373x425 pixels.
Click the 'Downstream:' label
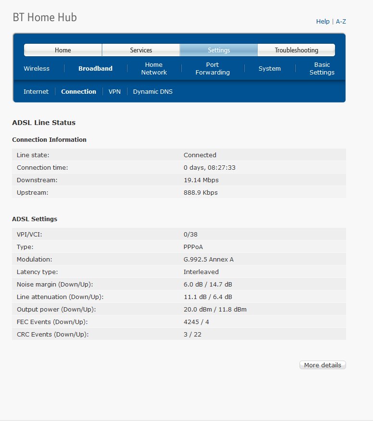37,180
